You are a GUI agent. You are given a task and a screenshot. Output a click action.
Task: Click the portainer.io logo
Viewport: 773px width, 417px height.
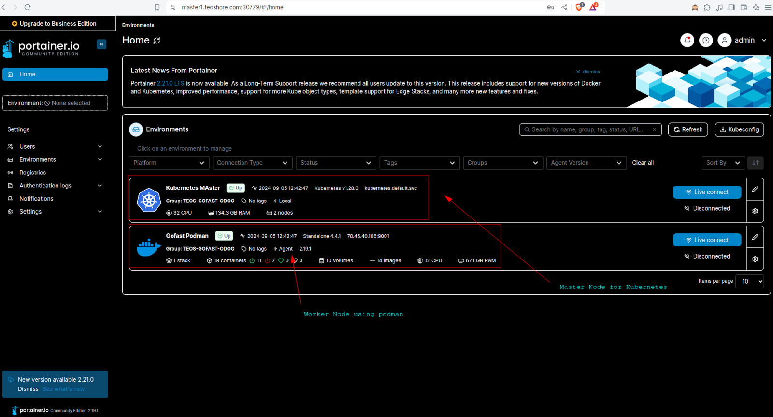(41, 48)
